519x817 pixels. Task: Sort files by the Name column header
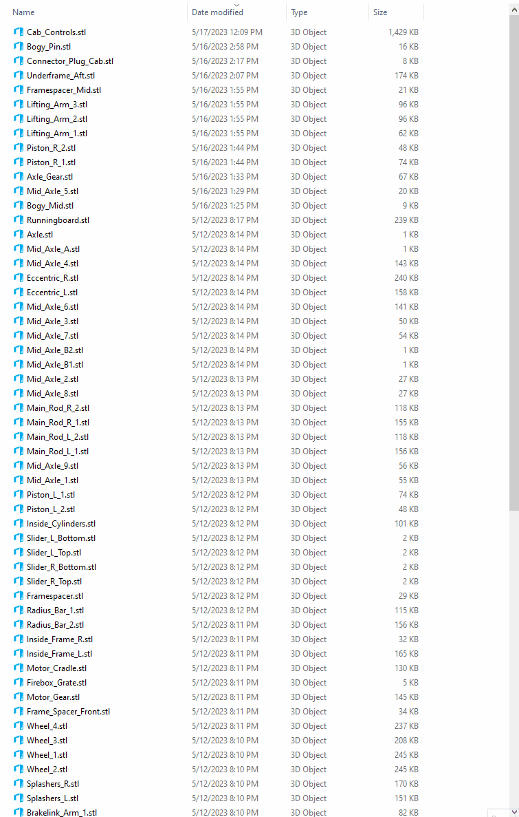[23, 12]
